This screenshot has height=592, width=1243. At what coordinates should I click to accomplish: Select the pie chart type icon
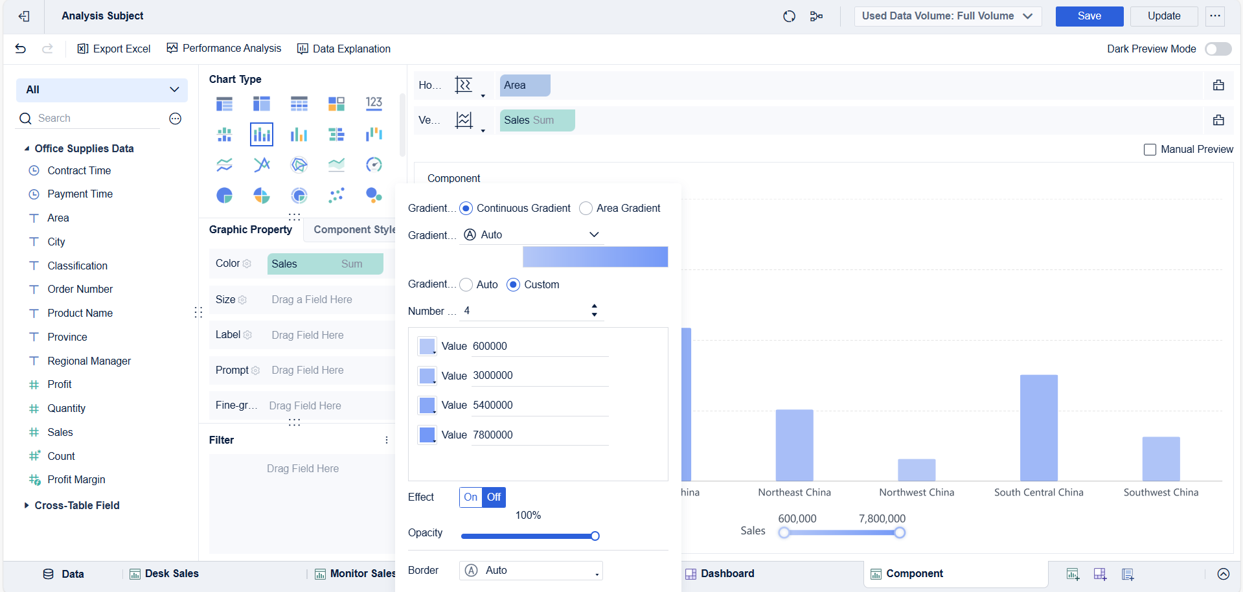[x=224, y=195]
